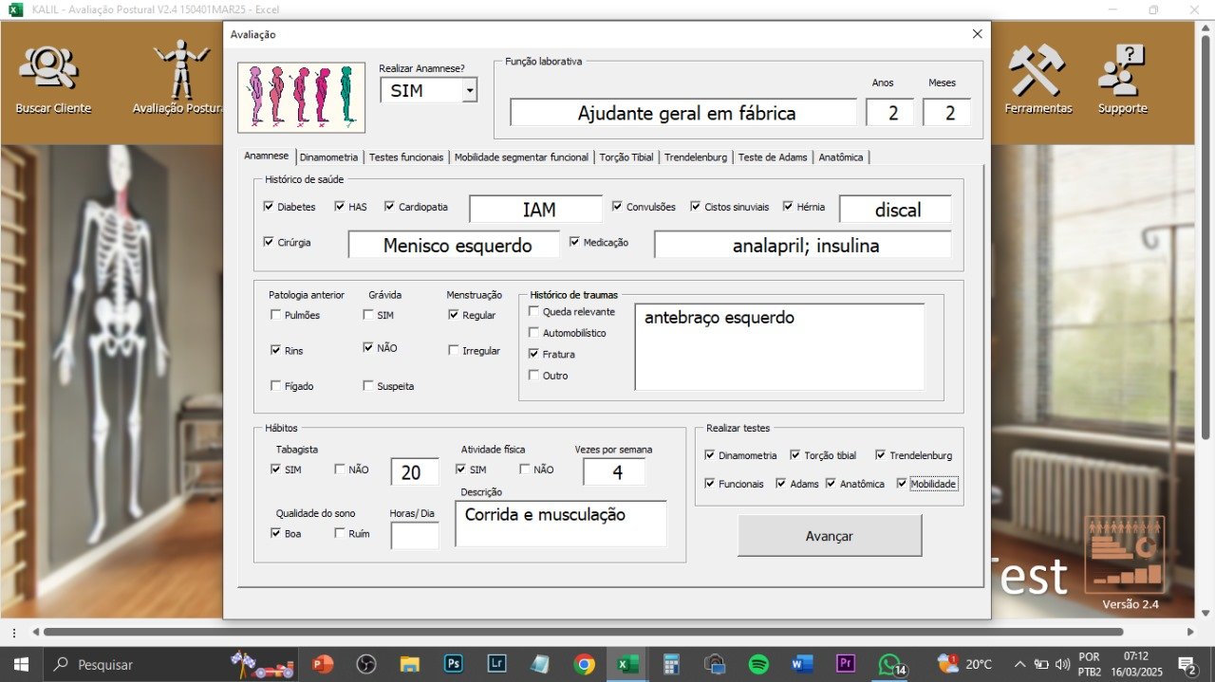Open the Realizar Anamnese dropdown
The width and height of the screenshot is (1215, 682).
point(468,91)
